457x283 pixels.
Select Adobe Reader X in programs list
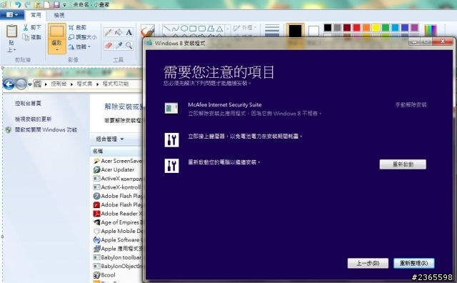pos(117,213)
